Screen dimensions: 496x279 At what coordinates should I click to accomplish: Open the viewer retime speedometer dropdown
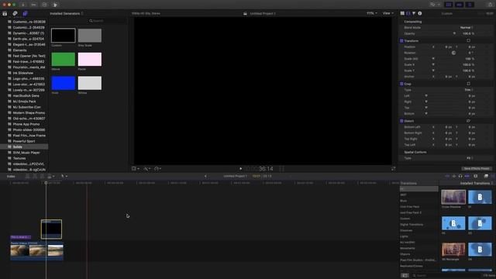tap(157, 169)
